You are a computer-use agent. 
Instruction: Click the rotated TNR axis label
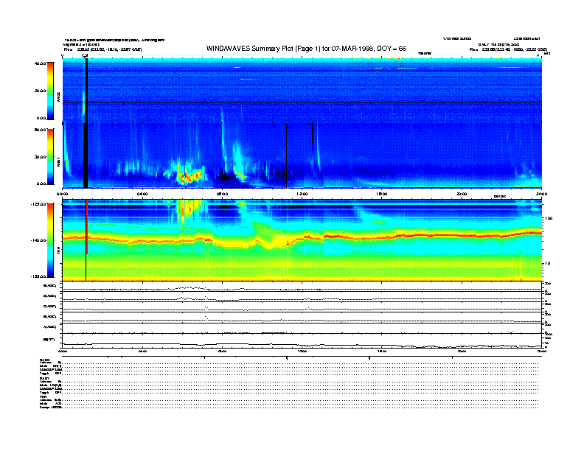coord(58,252)
